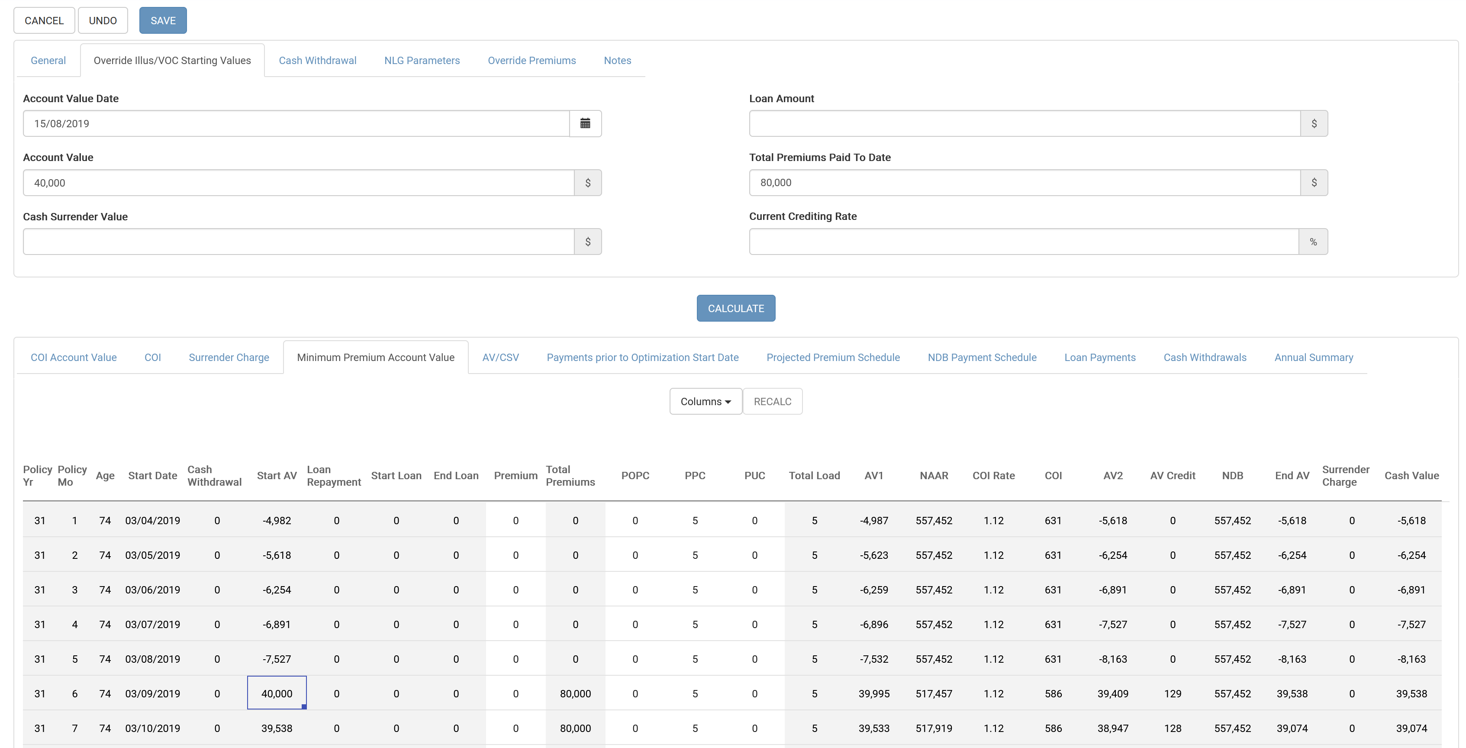Expand the Columns dropdown

(705, 401)
